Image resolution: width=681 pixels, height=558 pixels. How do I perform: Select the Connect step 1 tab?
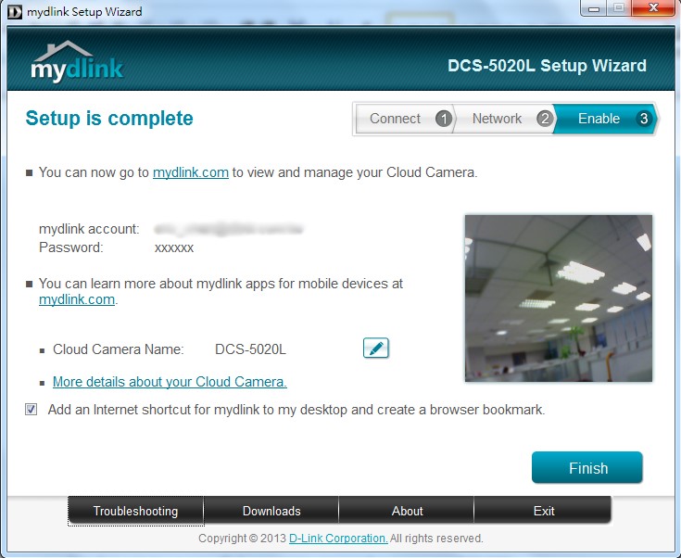405,119
